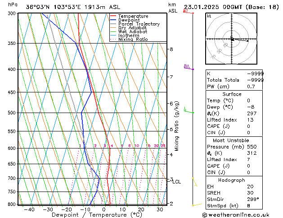Click the hodograph plot center
The image size is (283, 218).
[x=232, y=39]
